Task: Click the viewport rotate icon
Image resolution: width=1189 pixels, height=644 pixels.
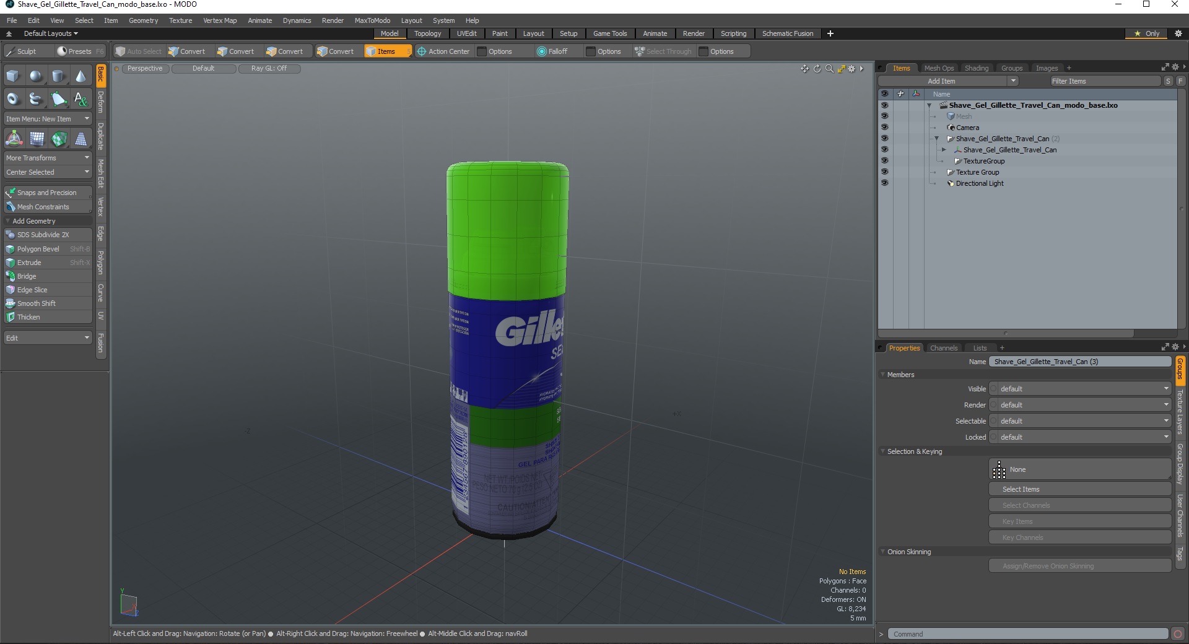Action: click(817, 69)
